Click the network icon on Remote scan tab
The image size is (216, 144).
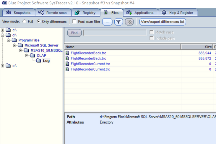pyautogui.click(x=41, y=12)
